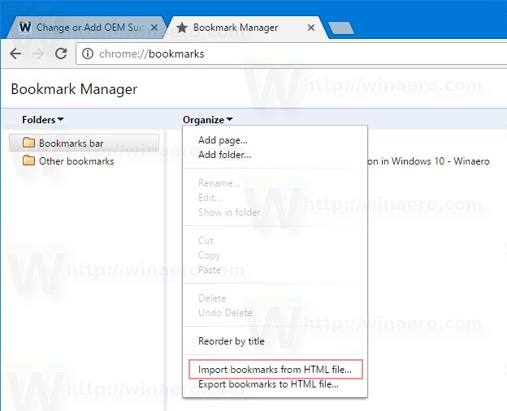Click the Bookmark Manager page heading
Screen dimensions: 507x411
[74, 89]
